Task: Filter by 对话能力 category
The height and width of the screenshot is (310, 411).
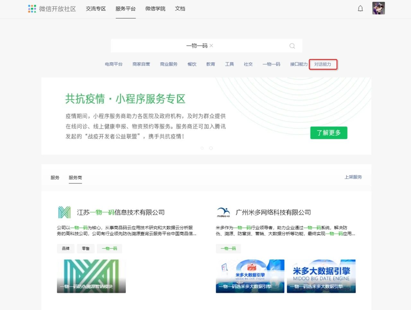Action: [323, 64]
